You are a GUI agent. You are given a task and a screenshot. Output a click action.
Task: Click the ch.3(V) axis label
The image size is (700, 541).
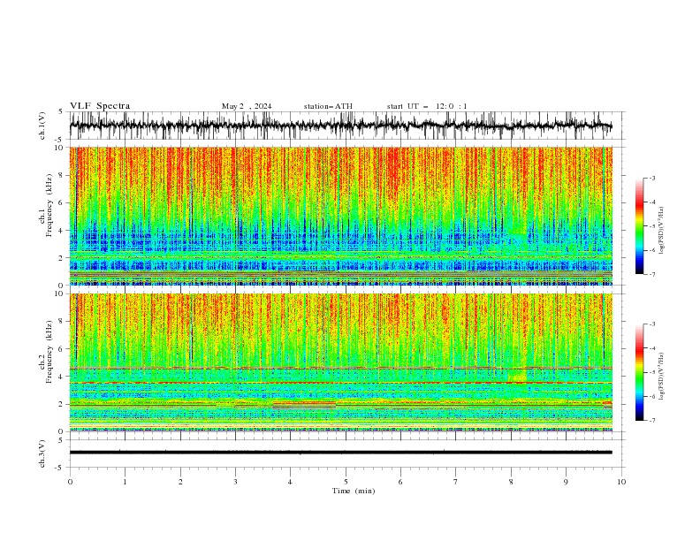click(x=42, y=453)
